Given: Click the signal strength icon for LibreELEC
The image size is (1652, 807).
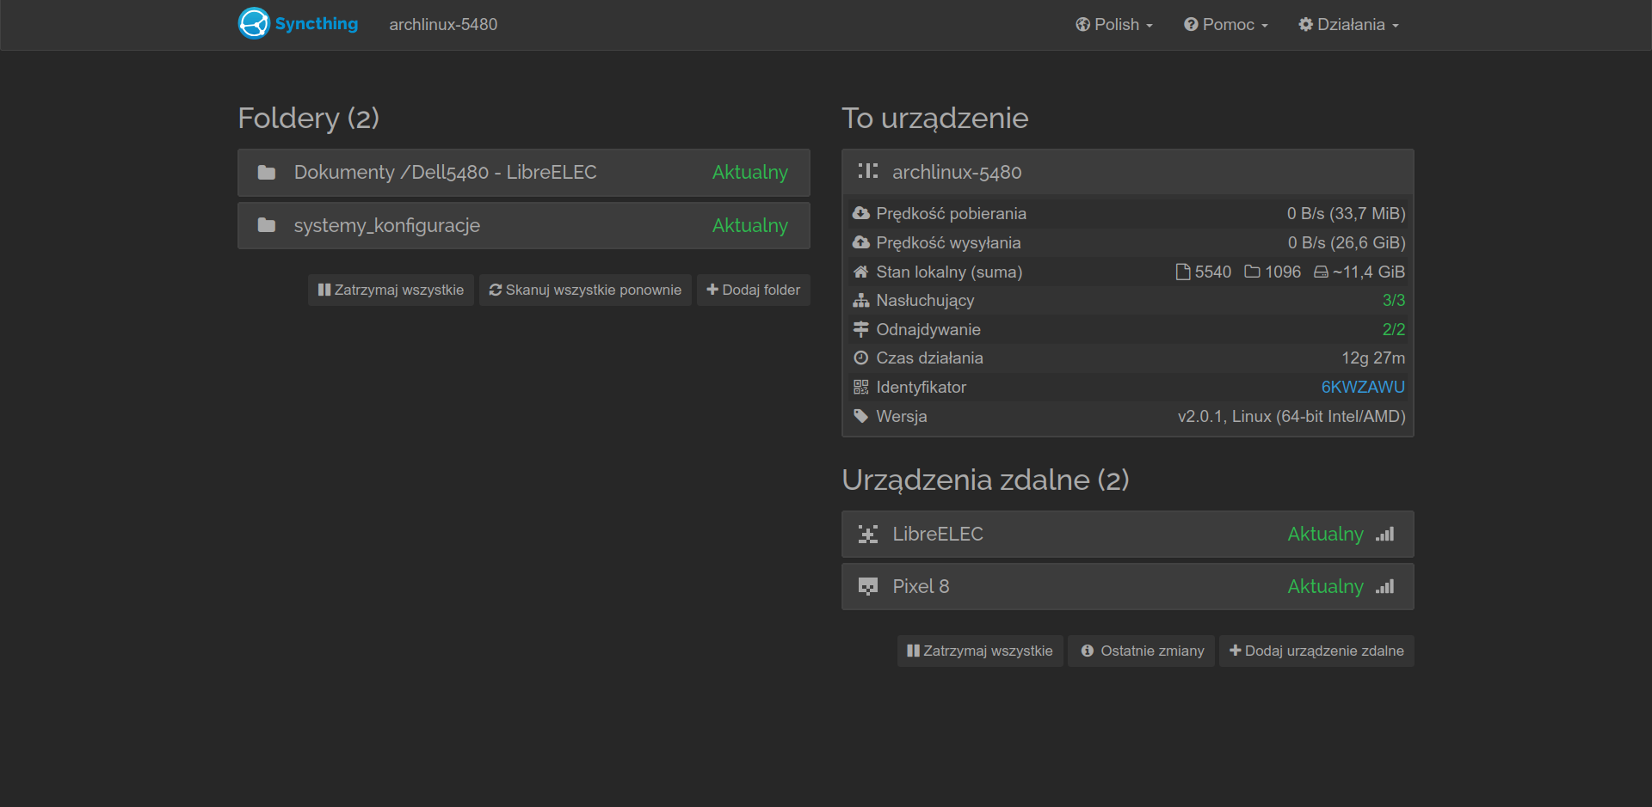Looking at the screenshot, I should click(x=1384, y=535).
